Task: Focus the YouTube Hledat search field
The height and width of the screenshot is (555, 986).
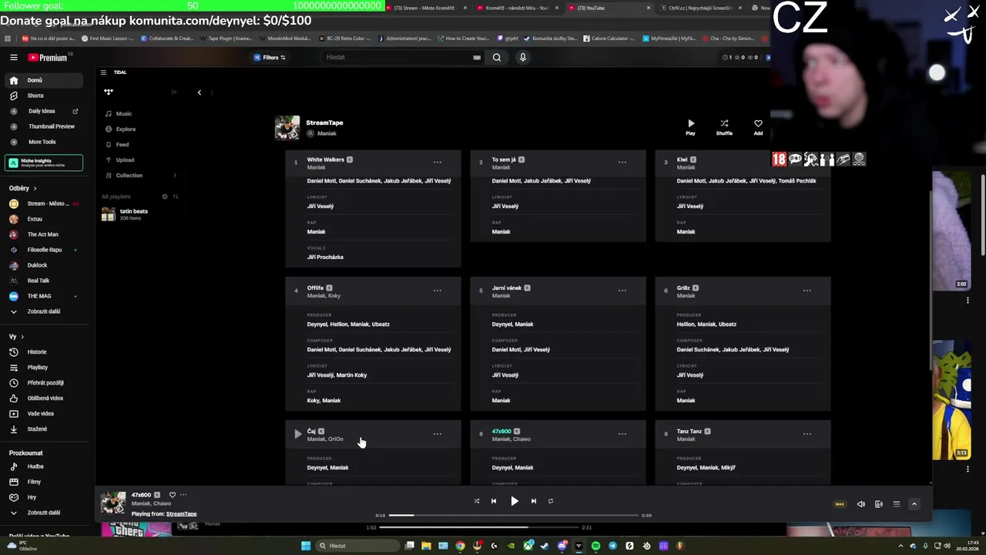Action: (397, 57)
